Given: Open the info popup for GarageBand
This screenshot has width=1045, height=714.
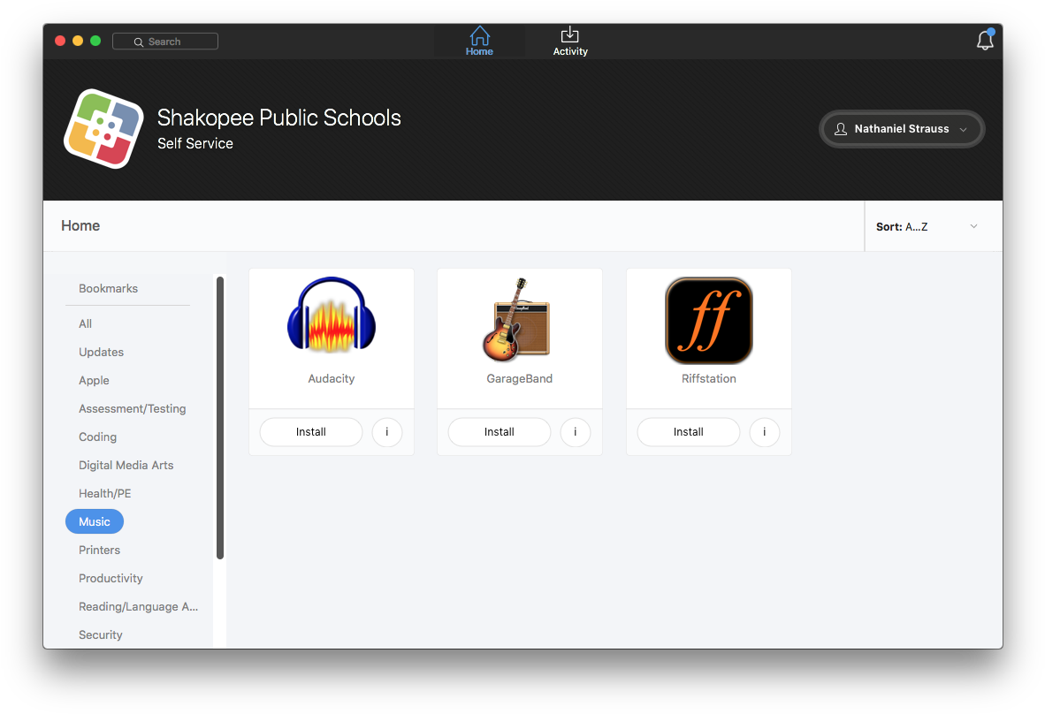Looking at the screenshot, I should (x=575, y=432).
